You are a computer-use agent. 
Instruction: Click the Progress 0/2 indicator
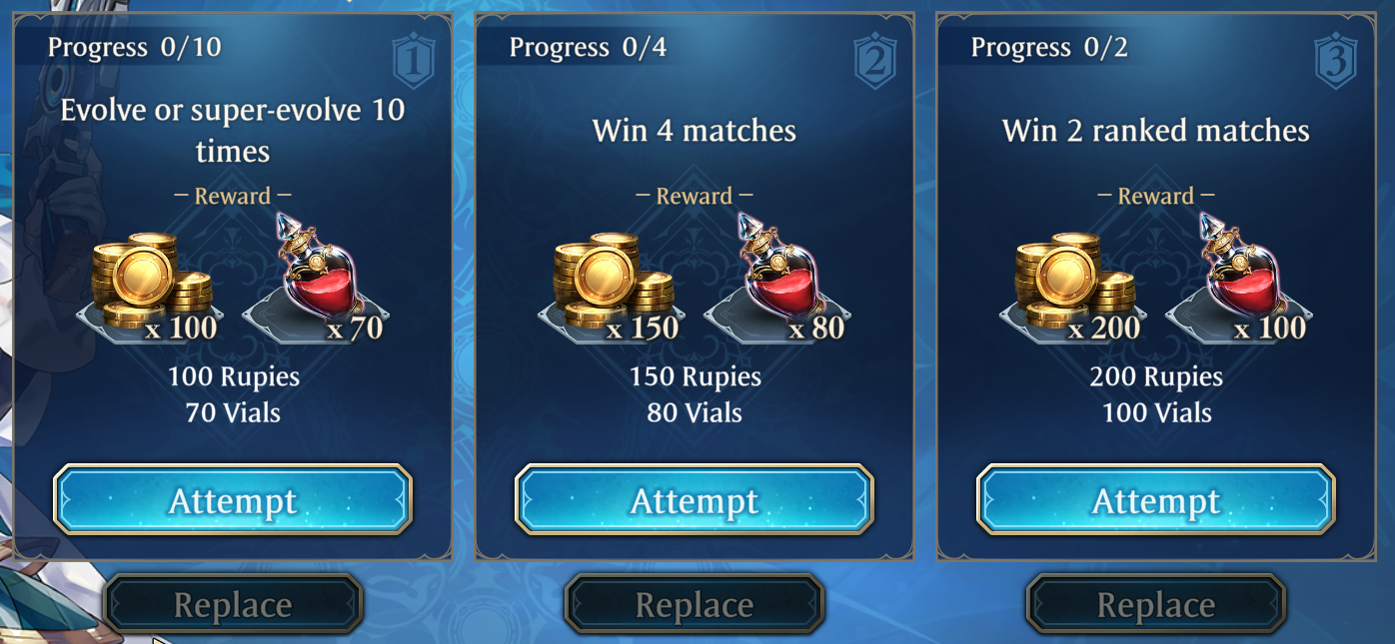(x=1049, y=47)
